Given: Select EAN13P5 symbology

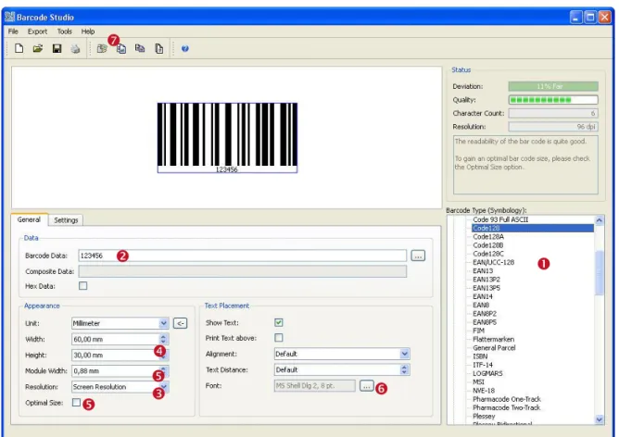Looking at the screenshot, I should pyautogui.click(x=486, y=288).
